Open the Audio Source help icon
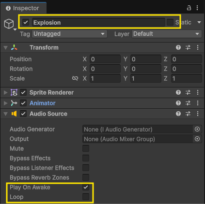 (x=178, y=114)
